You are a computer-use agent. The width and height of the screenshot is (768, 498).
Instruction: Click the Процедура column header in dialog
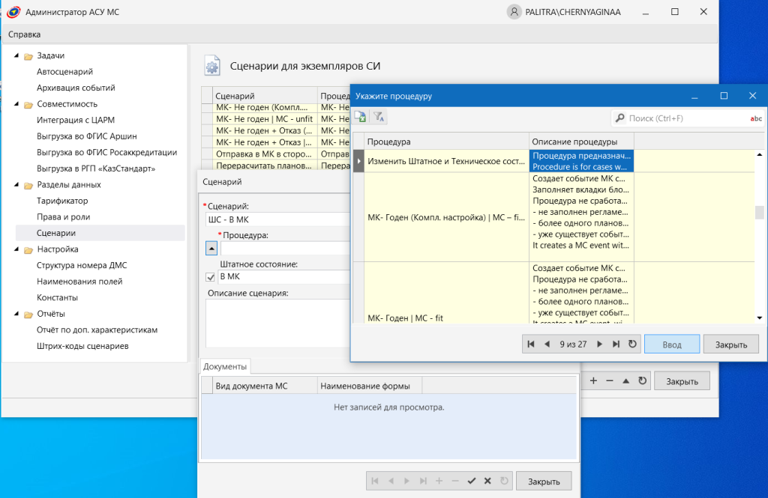point(447,142)
